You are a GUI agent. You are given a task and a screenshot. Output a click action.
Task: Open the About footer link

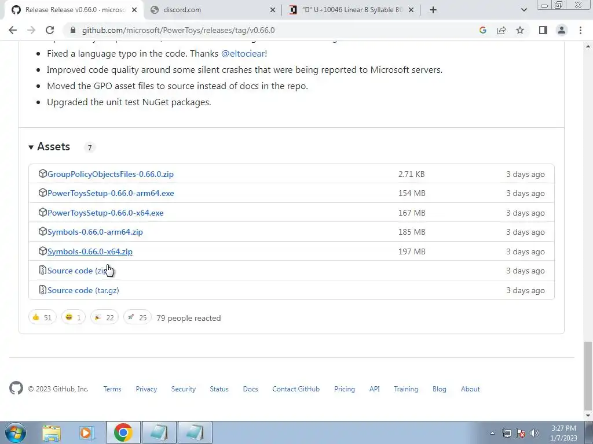(470, 389)
